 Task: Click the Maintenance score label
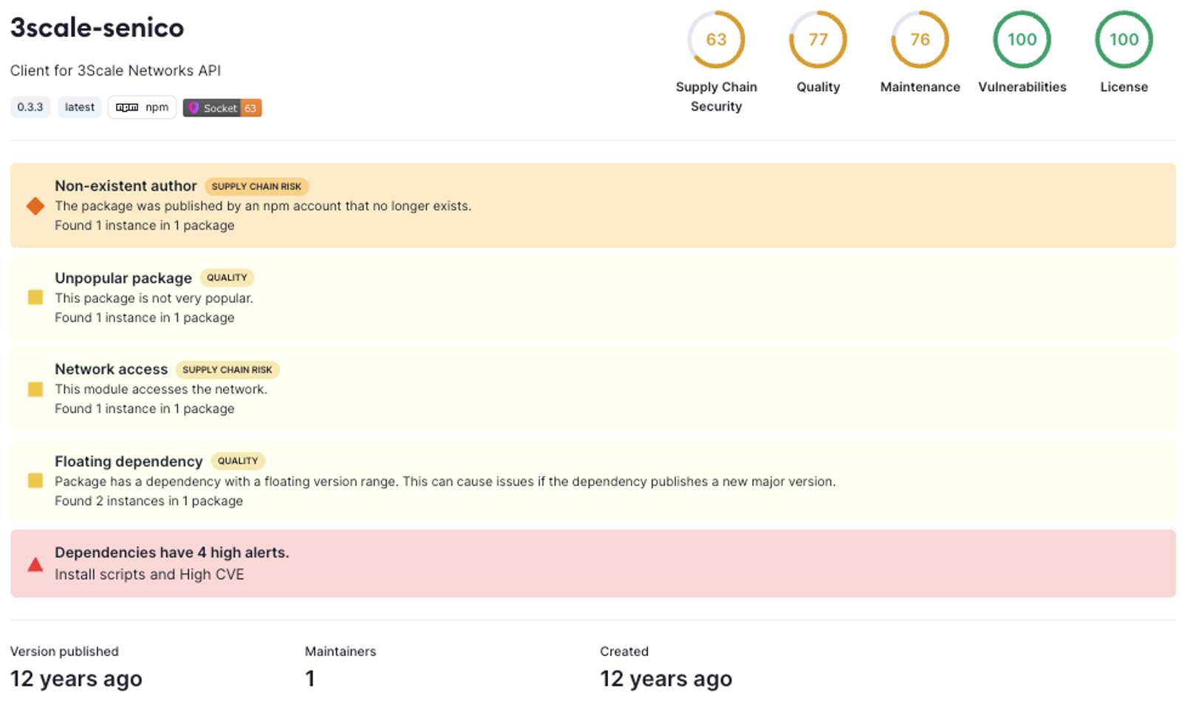point(920,87)
